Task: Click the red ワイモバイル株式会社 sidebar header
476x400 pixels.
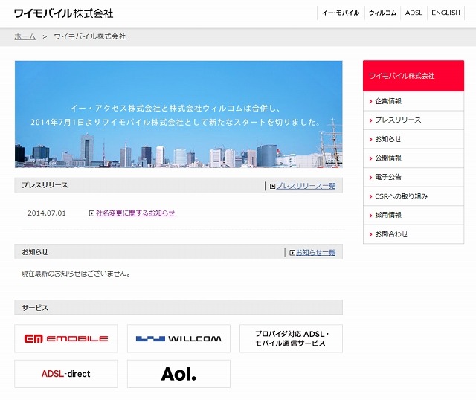Action: (414, 76)
